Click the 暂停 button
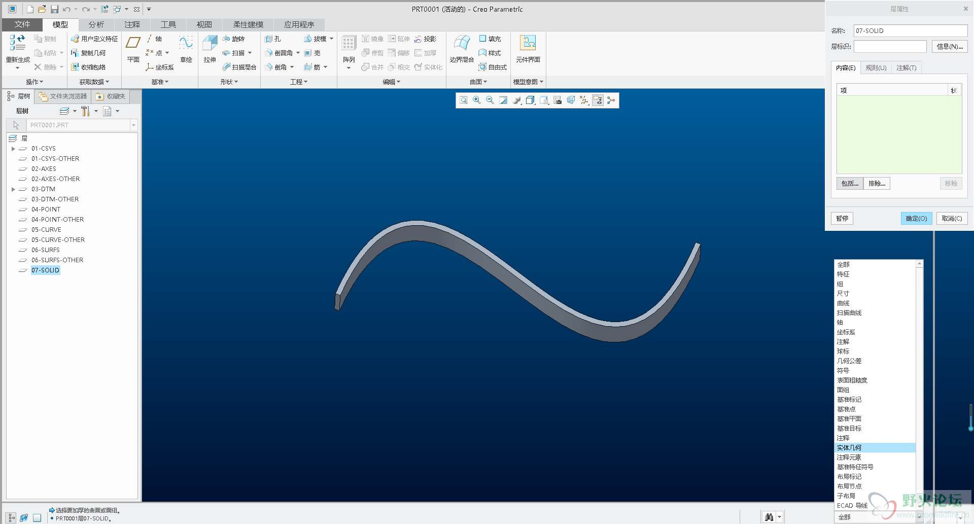Viewport: 974px width, 524px height. (x=842, y=218)
